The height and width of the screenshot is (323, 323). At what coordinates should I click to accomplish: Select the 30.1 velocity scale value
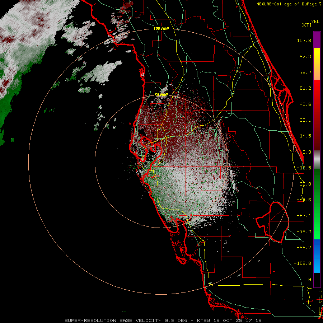[305, 120]
